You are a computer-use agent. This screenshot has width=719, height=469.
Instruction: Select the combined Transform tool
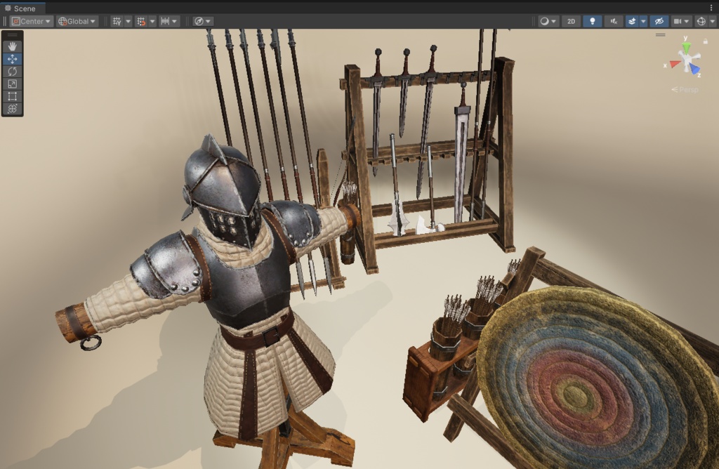13,109
